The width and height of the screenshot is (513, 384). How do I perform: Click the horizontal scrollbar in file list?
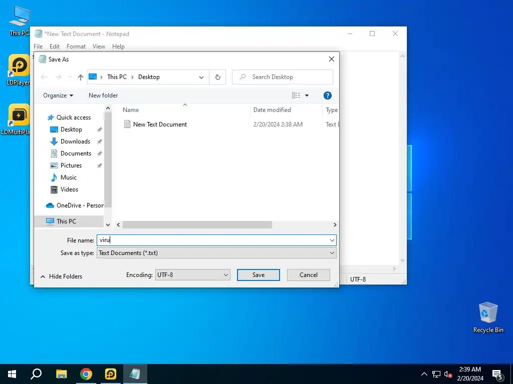tap(197, 224)
